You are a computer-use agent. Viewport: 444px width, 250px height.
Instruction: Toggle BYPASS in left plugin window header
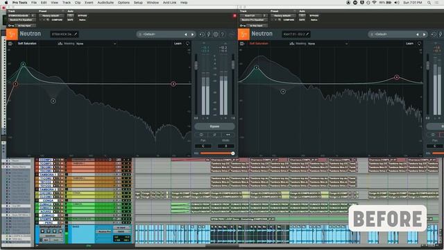(83, 15)
